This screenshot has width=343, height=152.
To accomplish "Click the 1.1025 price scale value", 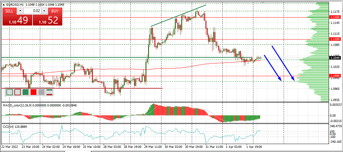I will coord(336,67).
